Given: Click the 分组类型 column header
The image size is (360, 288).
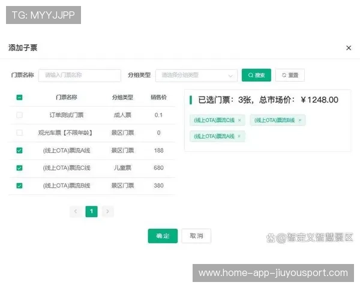Looking at the screenshot, I should pyautogui.click(x=122, y=97).
